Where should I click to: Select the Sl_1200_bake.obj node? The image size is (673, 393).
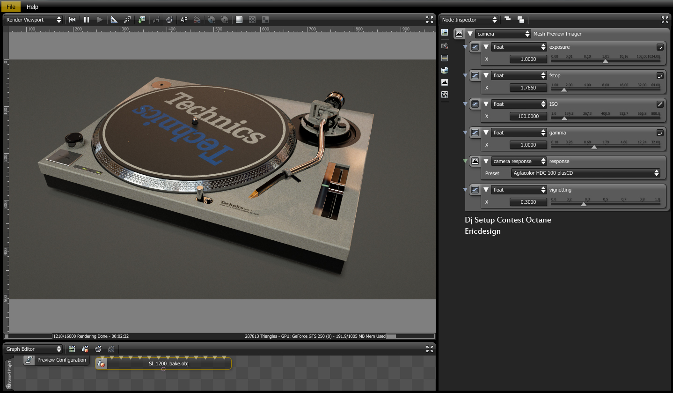click(168, 363)
